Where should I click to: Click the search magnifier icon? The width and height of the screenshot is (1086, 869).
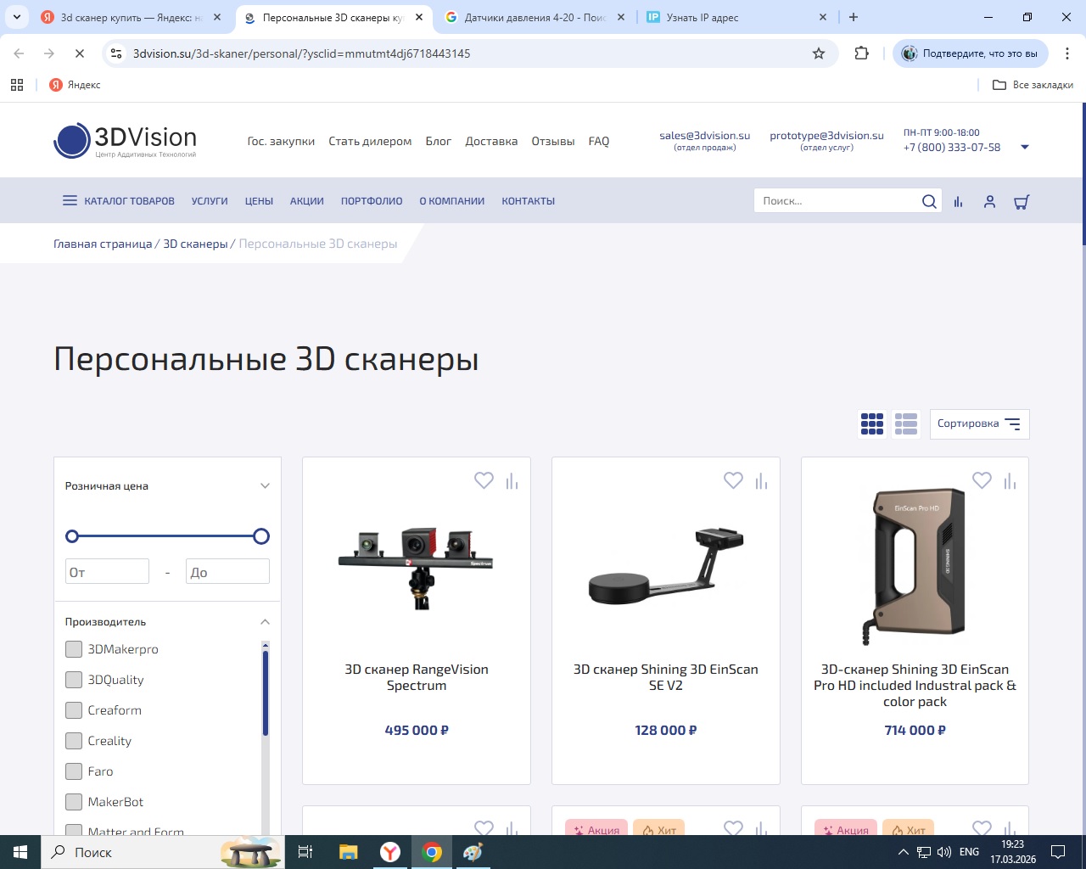pyautogui.click(x=929, y=201)
